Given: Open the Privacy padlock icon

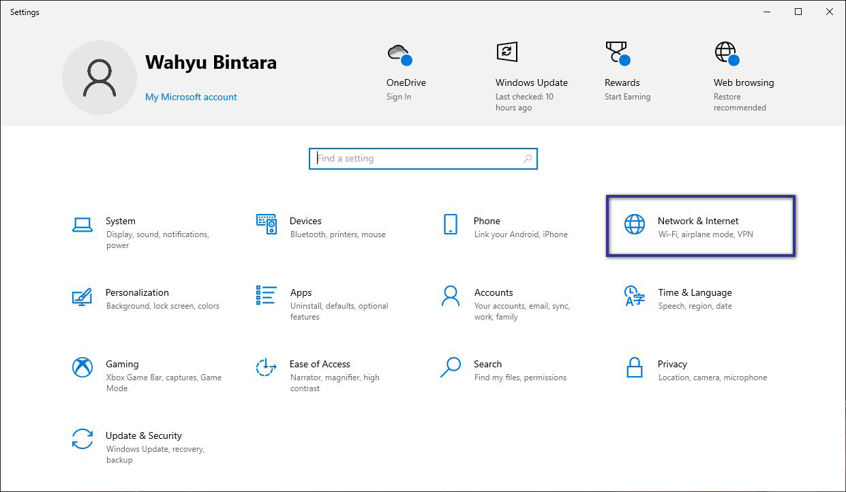Looking at the screenshot, I should (635, 367).
